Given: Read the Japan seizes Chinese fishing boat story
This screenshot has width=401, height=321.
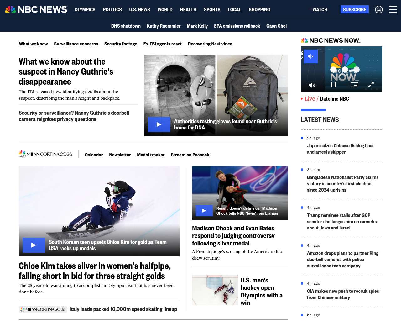Looking at the screenshot, I should pos(340,149).
